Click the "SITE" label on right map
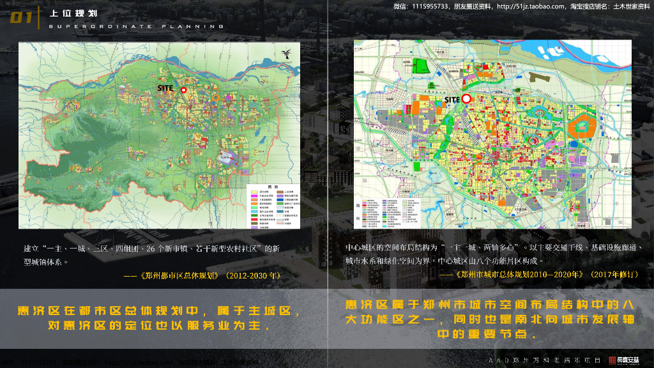The width and height of the screenshot is (654, 368). click(452, 100)
